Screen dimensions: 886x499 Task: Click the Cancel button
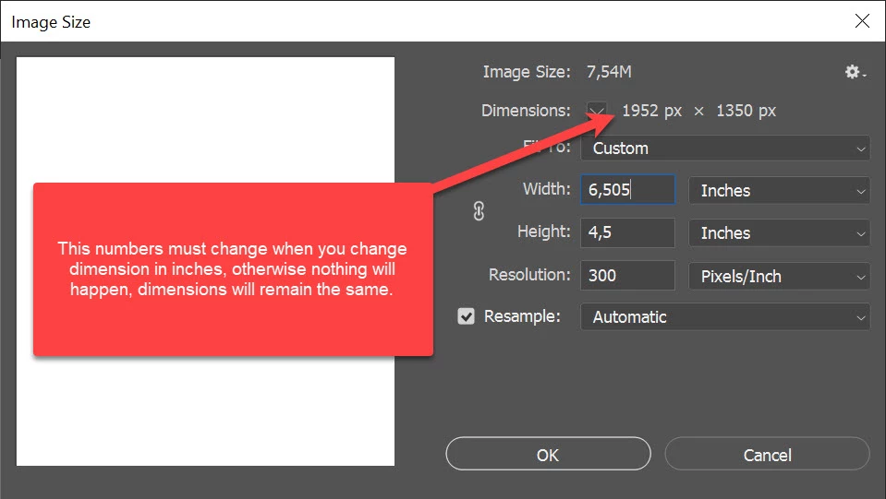(x=768, y=454)
